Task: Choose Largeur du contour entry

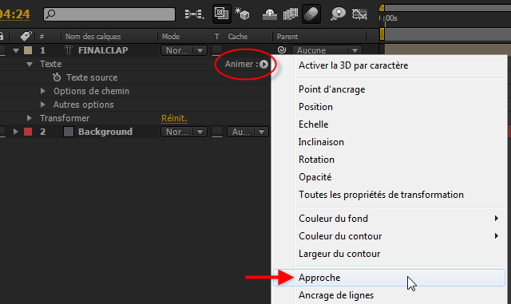Action: (339, 254)
